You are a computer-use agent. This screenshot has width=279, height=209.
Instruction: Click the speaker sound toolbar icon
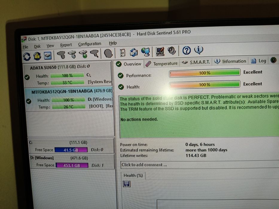pyautogui.click(x=172, y=51)
